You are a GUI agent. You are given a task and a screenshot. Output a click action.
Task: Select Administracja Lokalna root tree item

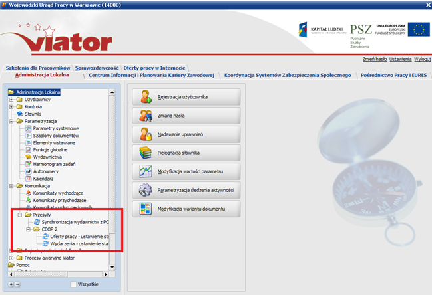pos(38,92)
